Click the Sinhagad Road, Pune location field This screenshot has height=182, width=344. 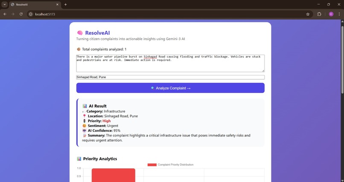(170, 77)
